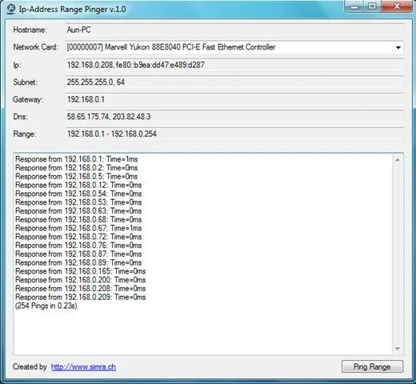Click the Network Card: label
The height and width of the screenshot is (384, 416).
pyautogui.click(x=36, y=47)
